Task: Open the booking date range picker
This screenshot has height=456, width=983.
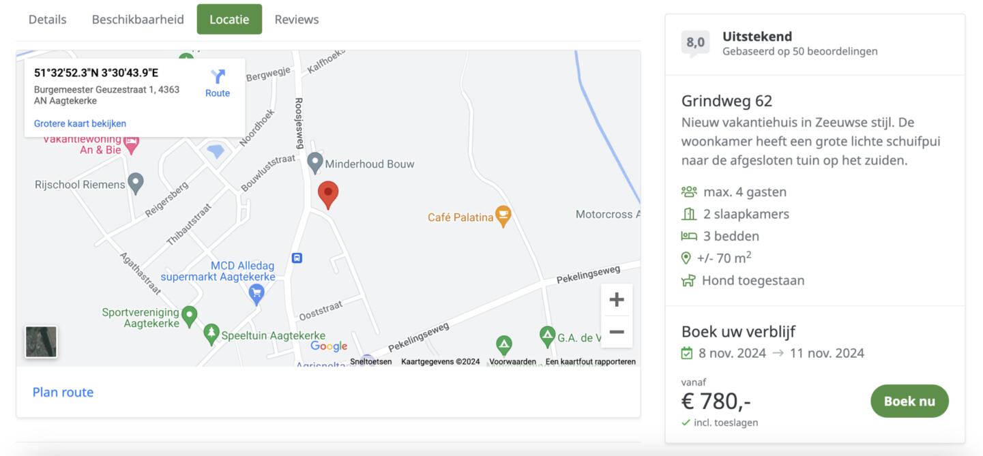Action: [773, 353]
